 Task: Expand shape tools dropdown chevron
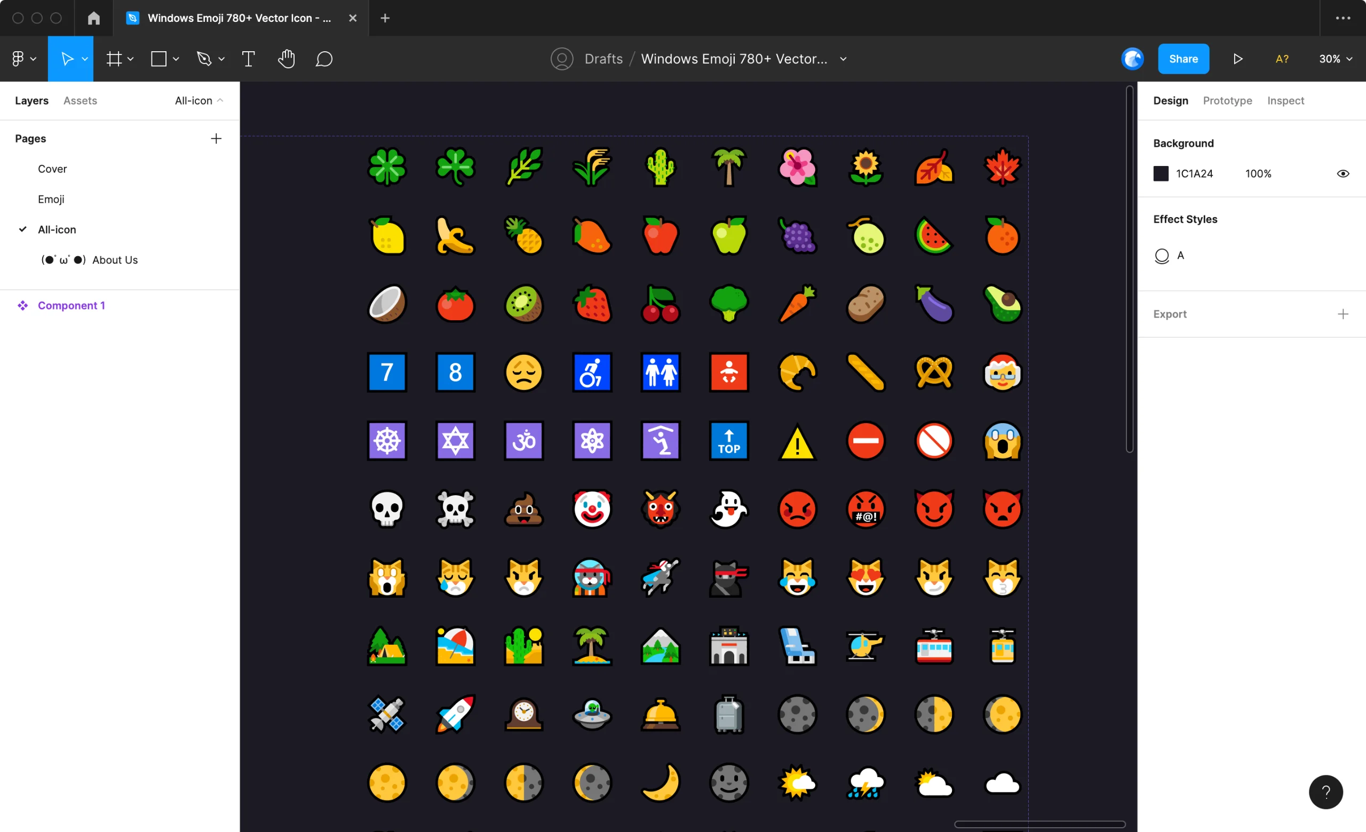(176, 59)
